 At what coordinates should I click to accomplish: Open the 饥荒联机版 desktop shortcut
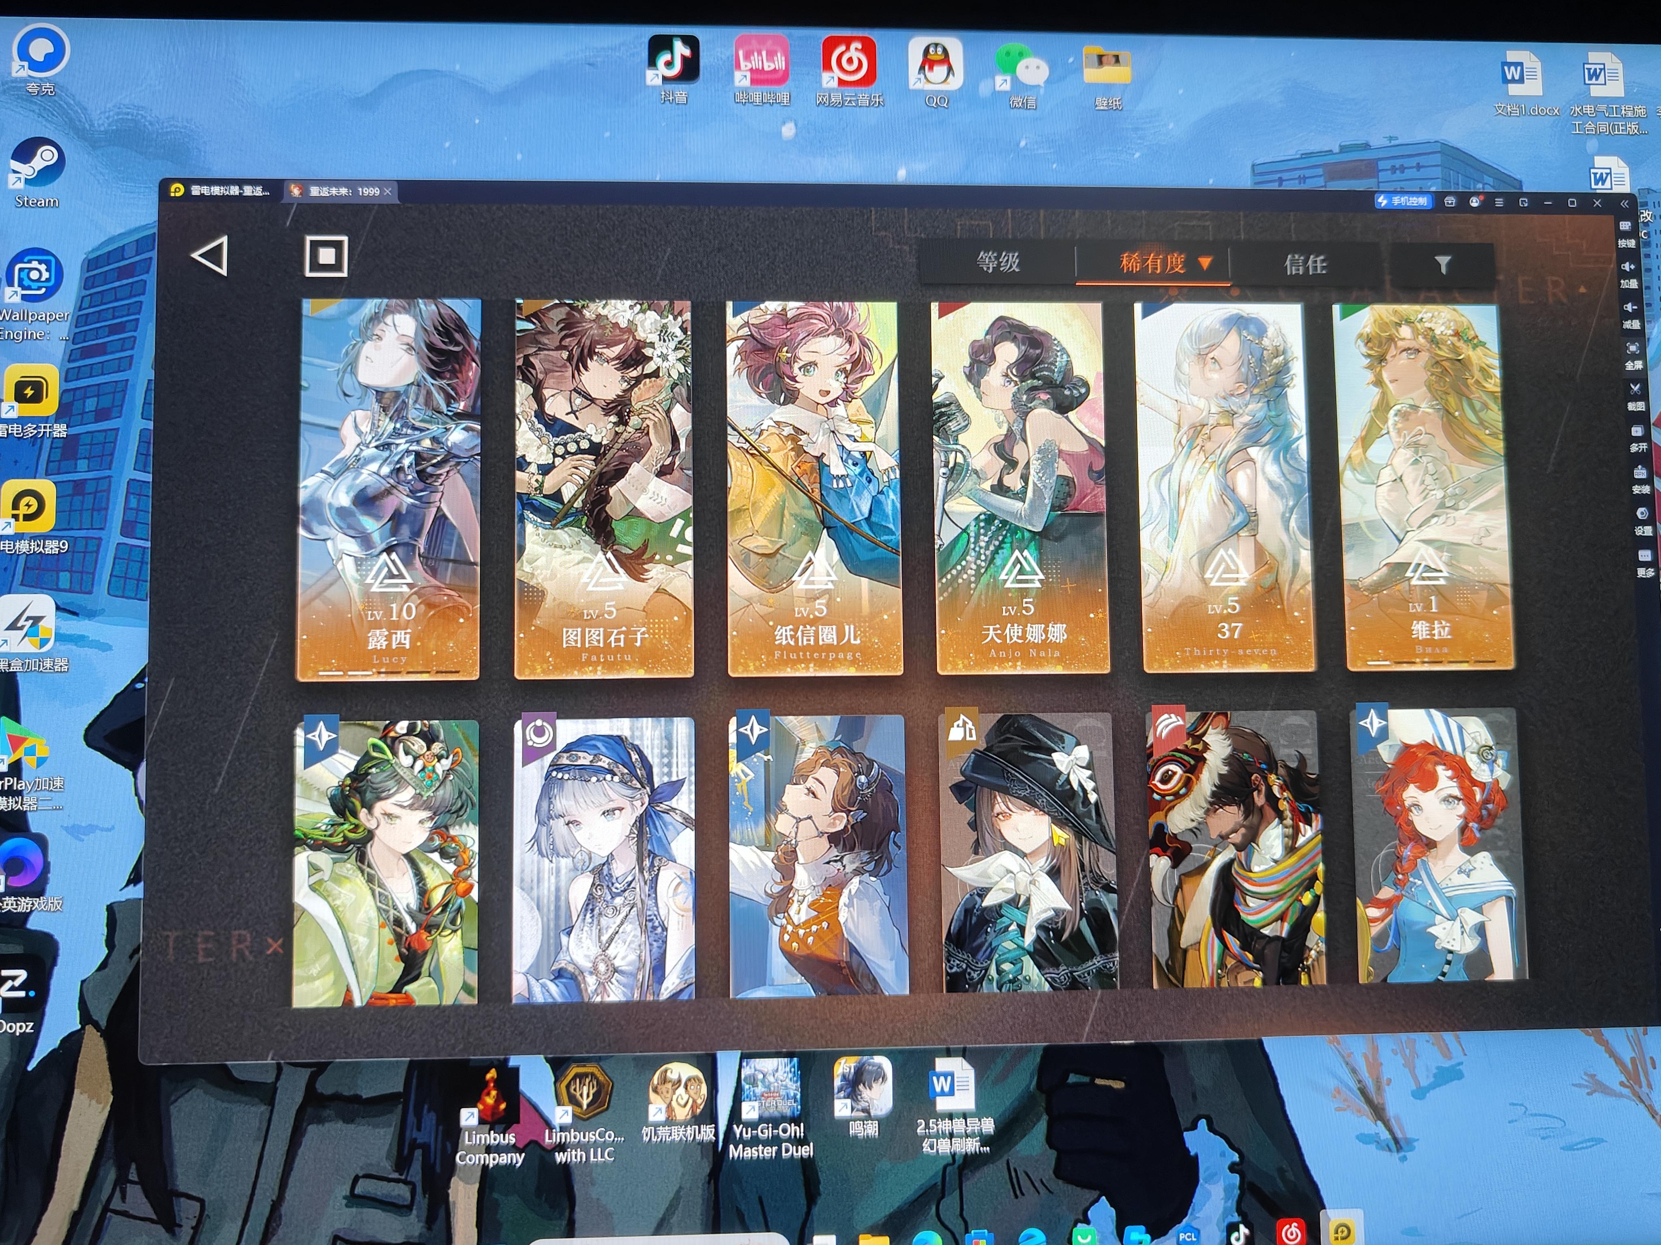coord(678,1102)
